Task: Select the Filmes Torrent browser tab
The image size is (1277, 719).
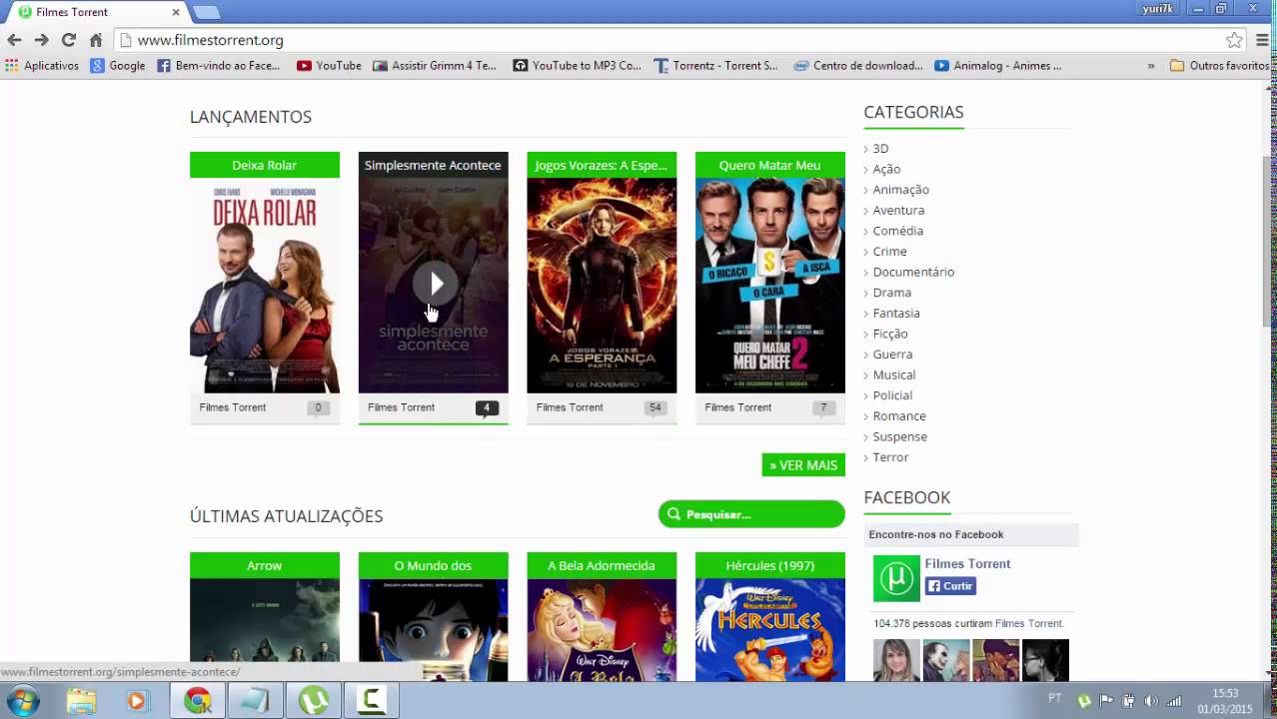Action: pos(98,12)
